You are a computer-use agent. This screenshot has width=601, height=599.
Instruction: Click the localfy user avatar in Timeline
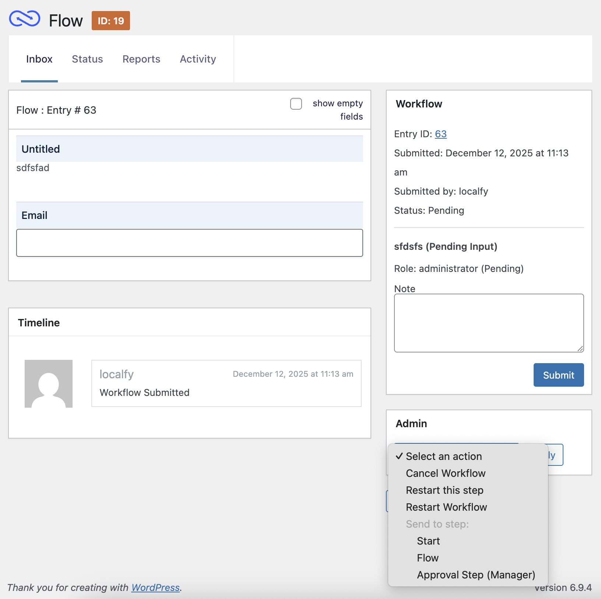click(49, 384)
